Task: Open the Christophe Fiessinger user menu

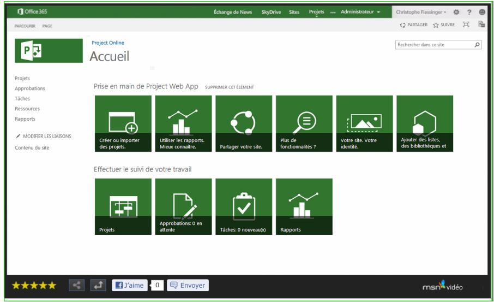Action: point(421,12)
